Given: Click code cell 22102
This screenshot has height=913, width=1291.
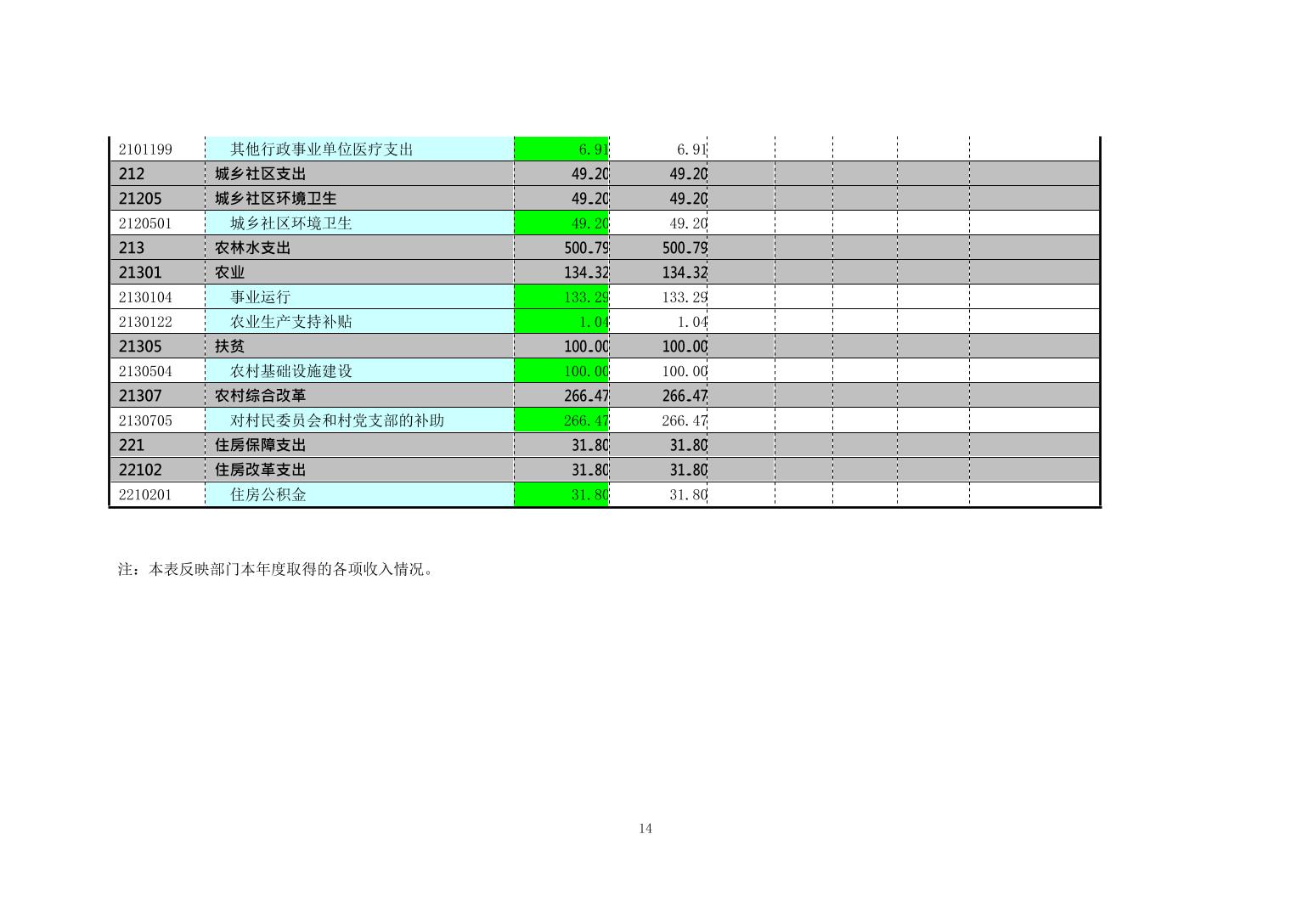Looking at the screenshot, I should [x=158, y=469].
